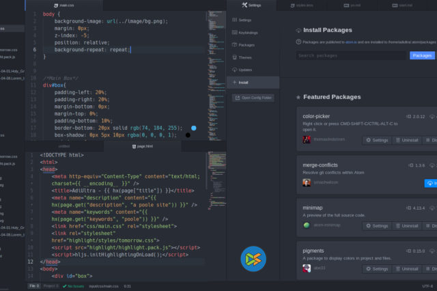The width and height of the screenshot is (437, 291).
Task: Click the "div#box{" selector line
Action: click(55, 85)
